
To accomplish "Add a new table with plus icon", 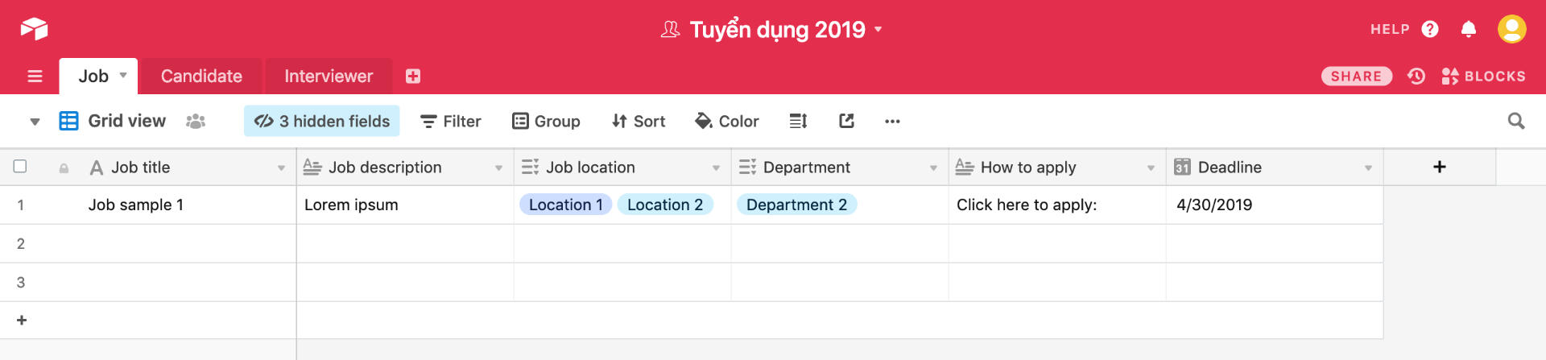I will click(x=413, y=77).
